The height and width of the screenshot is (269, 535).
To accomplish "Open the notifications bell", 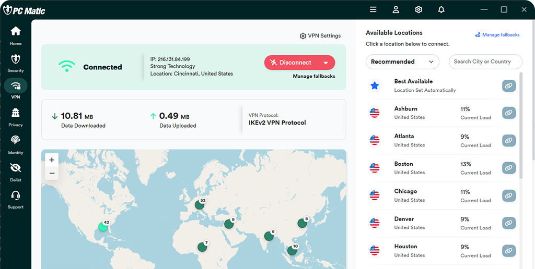I will tap(441, 9).
